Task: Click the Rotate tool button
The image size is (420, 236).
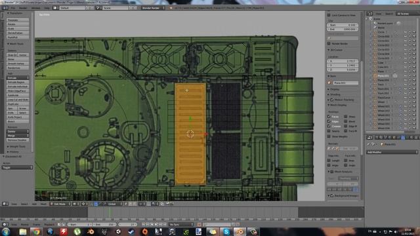Action: (18, 24)
